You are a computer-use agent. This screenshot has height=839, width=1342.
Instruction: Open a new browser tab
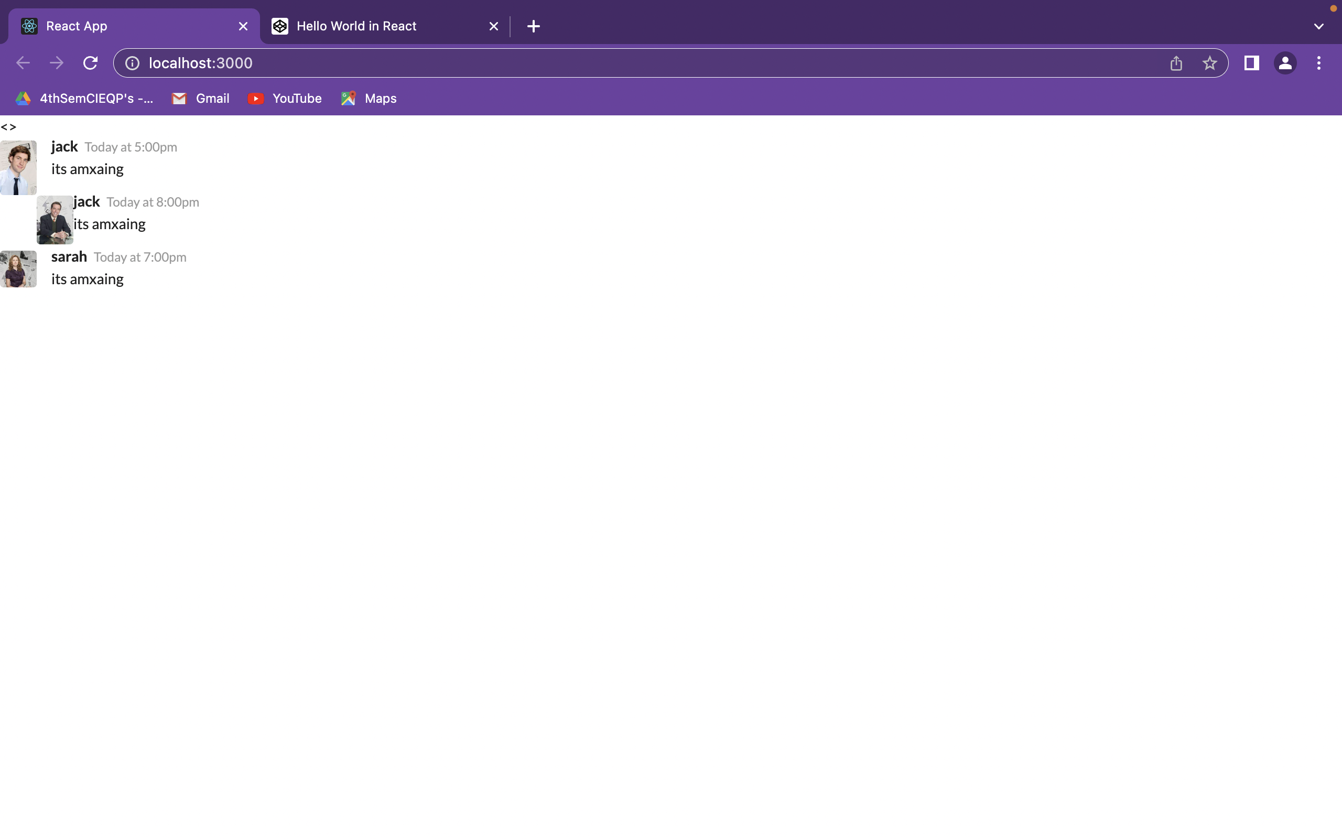click(533, 26)
